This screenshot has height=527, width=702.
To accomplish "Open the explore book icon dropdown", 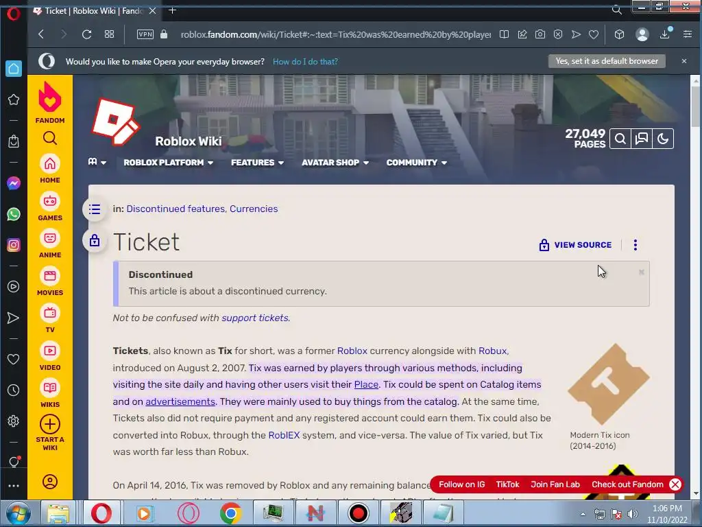I will [x=97, y=162].
